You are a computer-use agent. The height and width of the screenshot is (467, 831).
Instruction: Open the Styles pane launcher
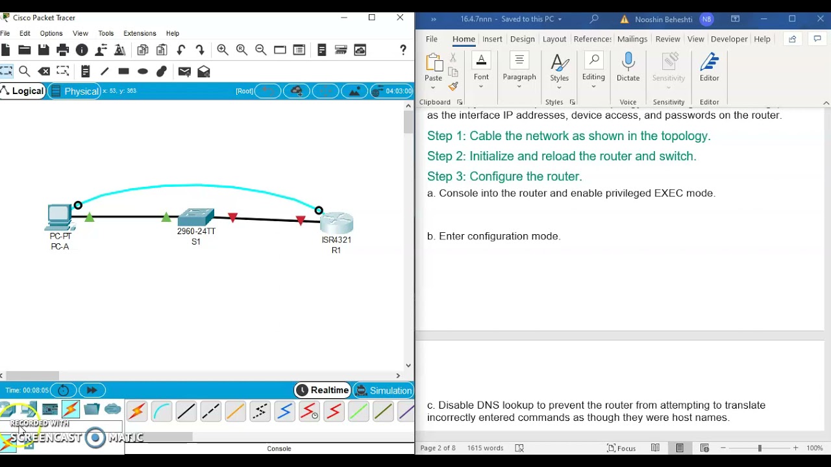[x=573, y=102]
